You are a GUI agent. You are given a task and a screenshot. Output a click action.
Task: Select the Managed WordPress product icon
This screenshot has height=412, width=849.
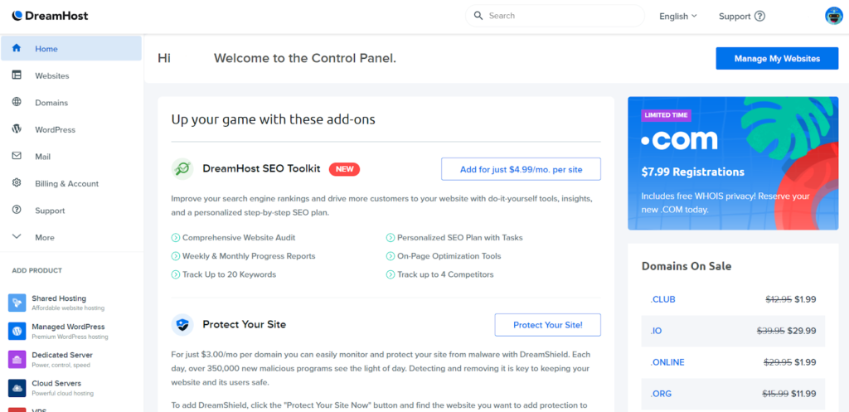click(x=17, y=331)
